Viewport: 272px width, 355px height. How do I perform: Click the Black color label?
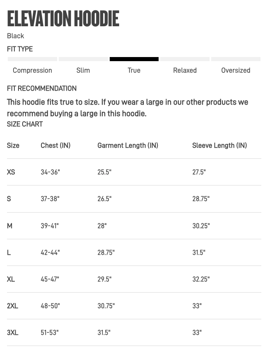point(16,36)
